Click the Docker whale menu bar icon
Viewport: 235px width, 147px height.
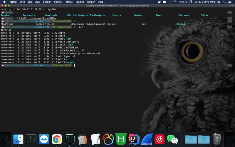pos(159,2)
